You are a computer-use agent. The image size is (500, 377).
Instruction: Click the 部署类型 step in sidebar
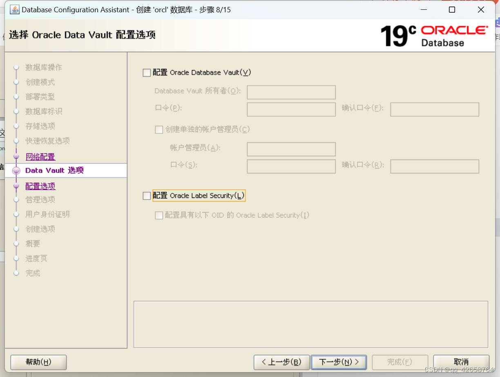pyautogui.click(x=40, y=97)
